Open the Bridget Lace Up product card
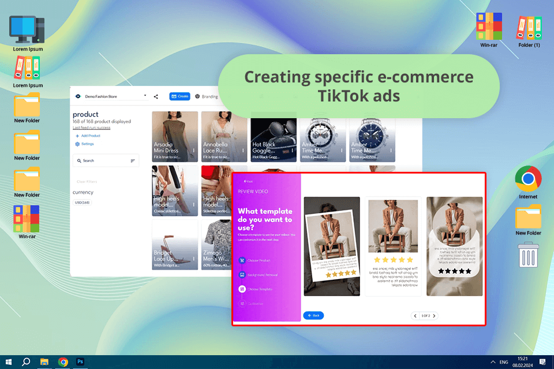The width and height of the screenshot is (554, 369). (174, 244)
